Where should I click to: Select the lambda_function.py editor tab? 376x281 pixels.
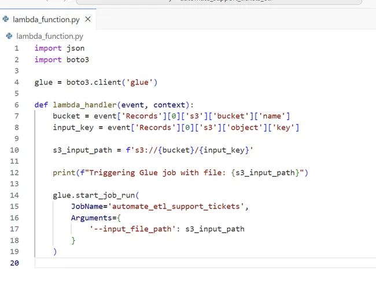(47, 19)
